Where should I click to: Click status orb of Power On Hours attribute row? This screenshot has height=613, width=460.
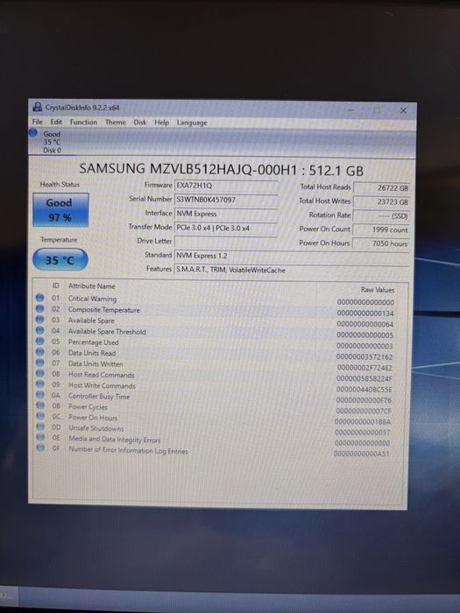(x=39, y=416)
